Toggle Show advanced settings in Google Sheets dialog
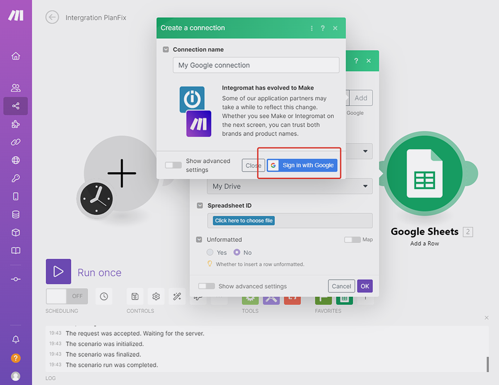Screen dimensions: 499x385 pos(207,286)
